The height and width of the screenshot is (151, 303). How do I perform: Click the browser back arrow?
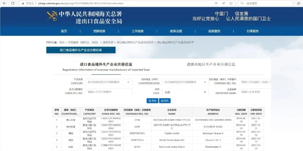point(5,3)
